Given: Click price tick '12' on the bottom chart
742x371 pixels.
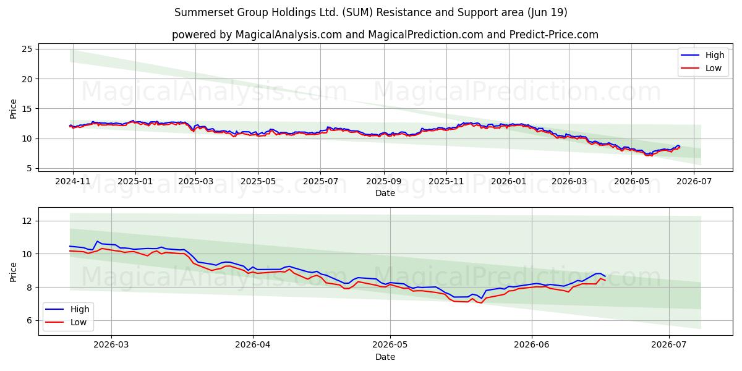Looking at the screenshot, I should (x=28, y=221).
